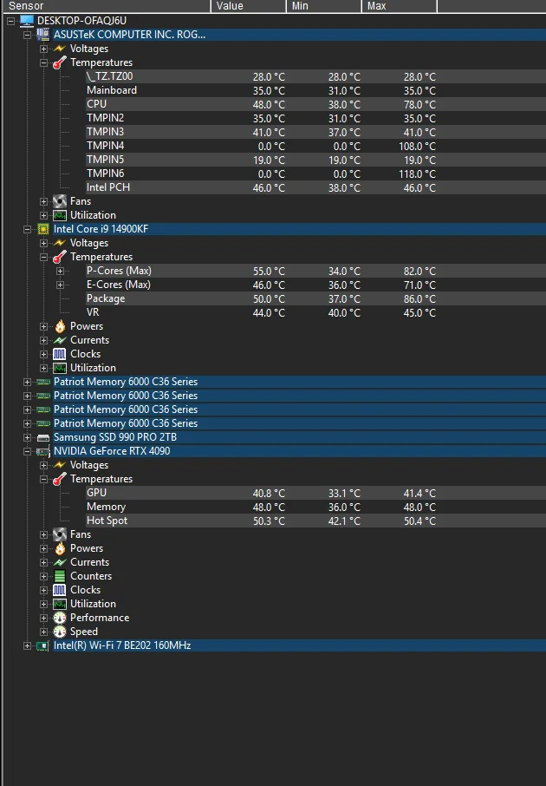This screenshot has height=786, width=546.
Task: Click the GPU Fans icon
Action: coord(60,535)
